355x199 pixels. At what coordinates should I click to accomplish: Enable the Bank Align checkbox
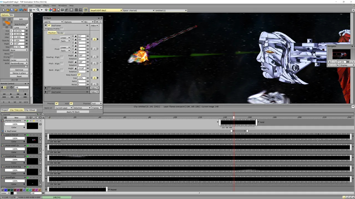pos(62,70)
